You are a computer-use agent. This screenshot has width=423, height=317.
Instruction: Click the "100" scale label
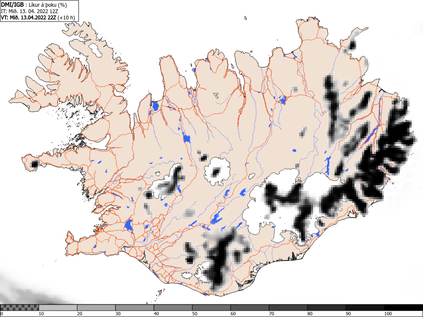click(x=387, y=314)
